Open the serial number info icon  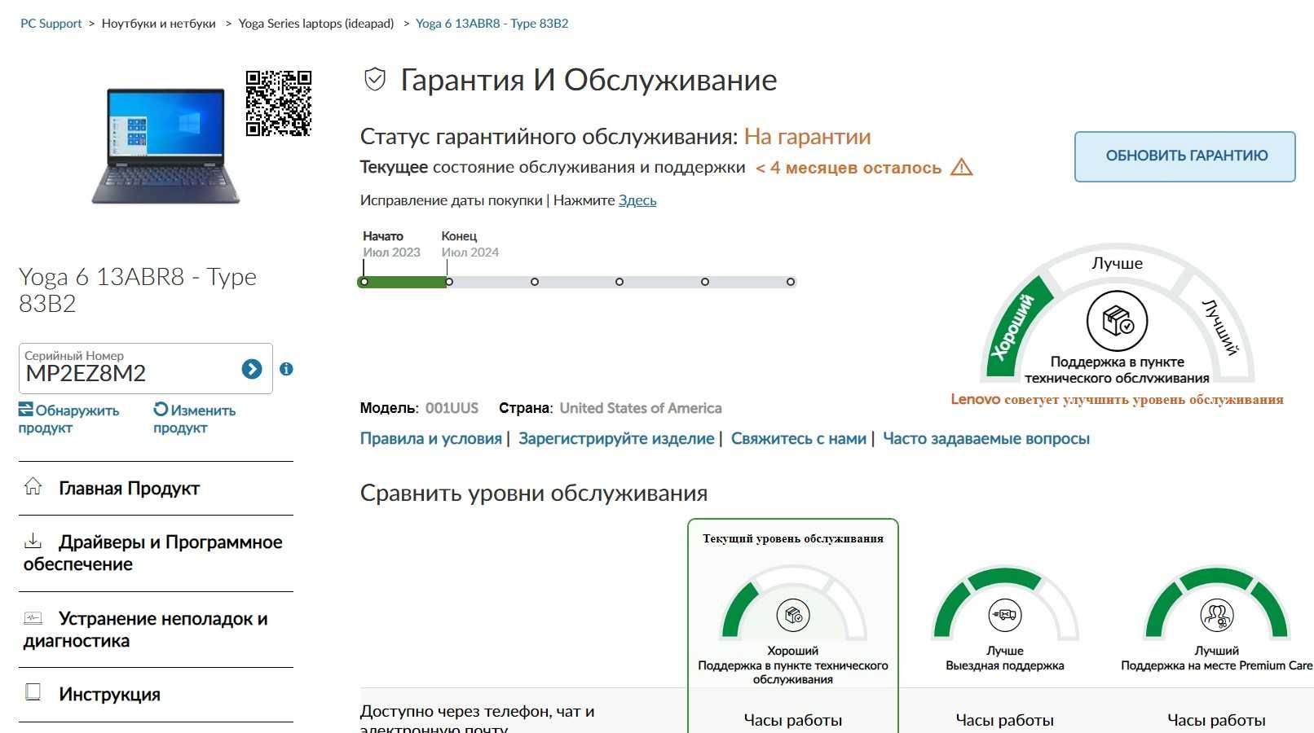286,369
